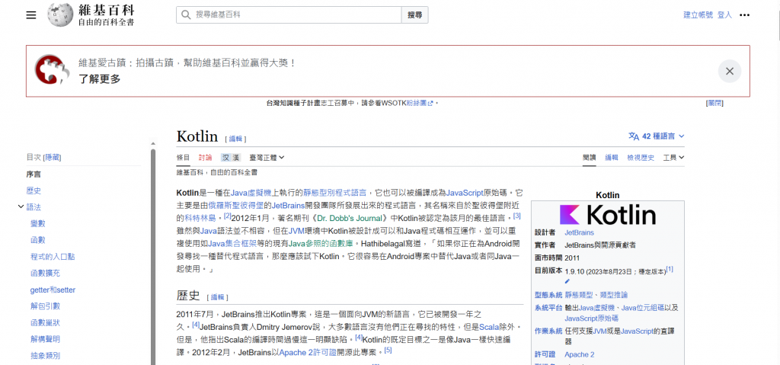The image size is (780, 365).
Task: Click the 登入 link
Action: [x=725, y=15]
